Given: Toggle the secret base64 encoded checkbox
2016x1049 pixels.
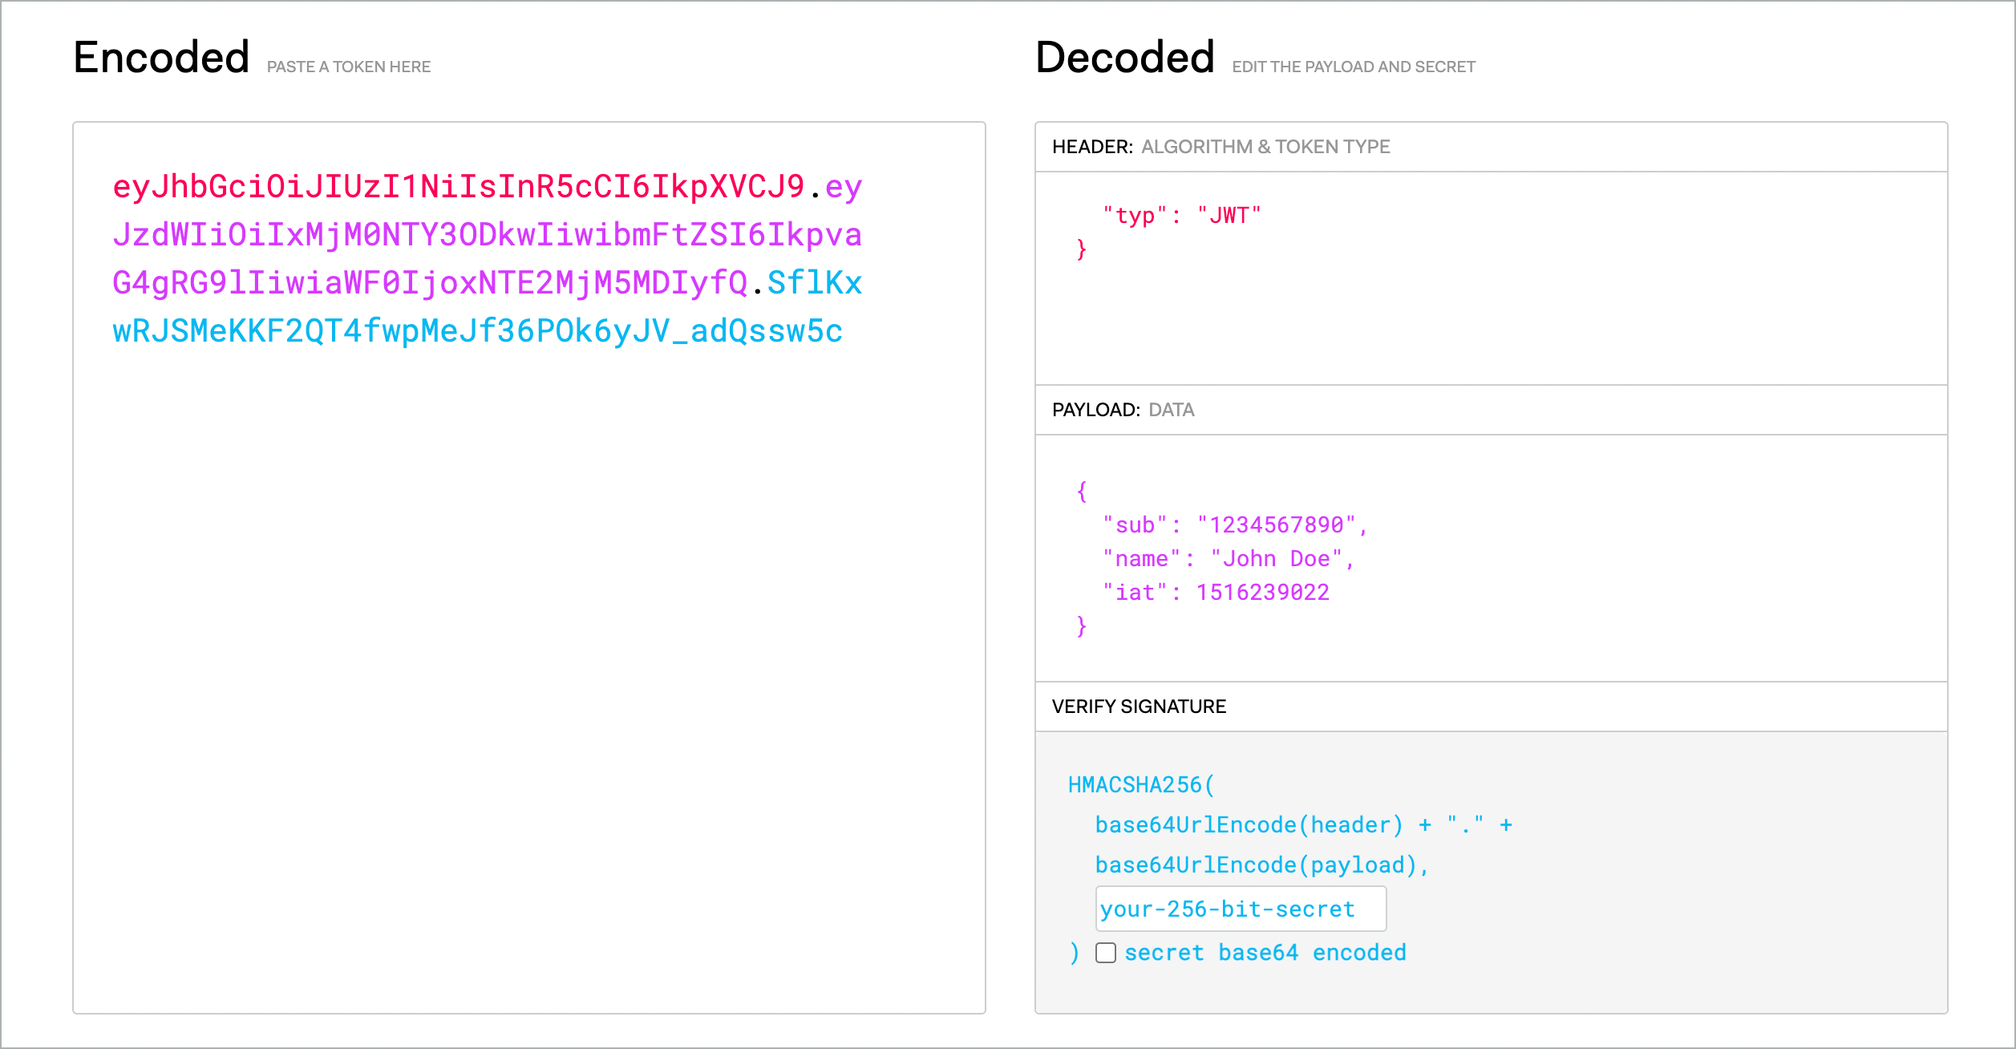Looking at the screenshot, I should click(x=1106, y=953).
